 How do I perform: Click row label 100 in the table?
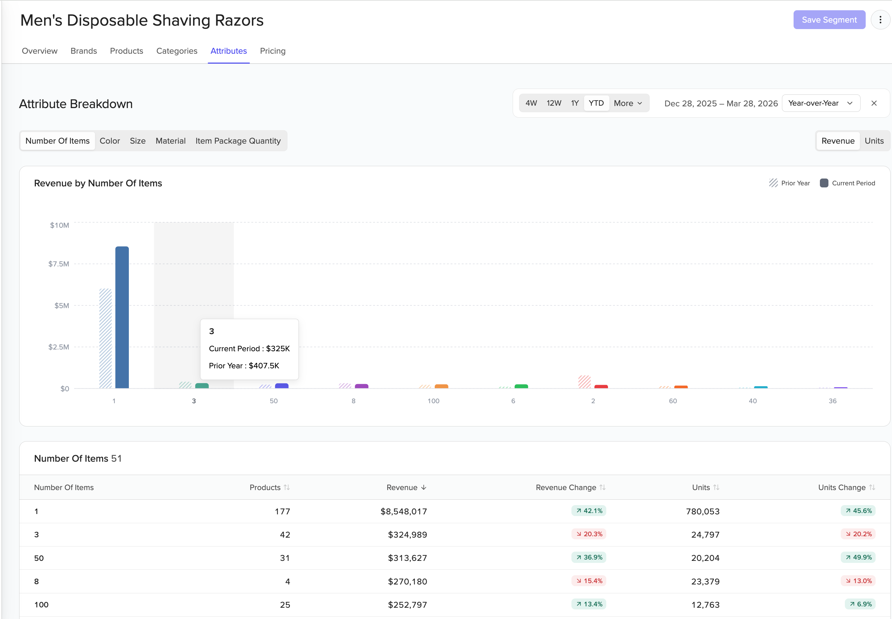tap(41, 605)
